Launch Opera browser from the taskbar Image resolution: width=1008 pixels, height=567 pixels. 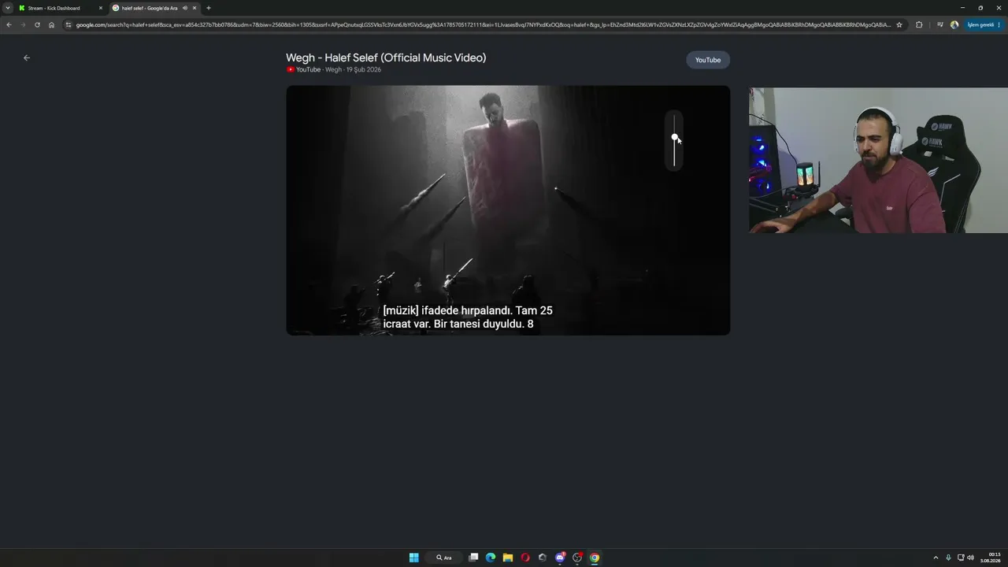(x=525, y=558)
